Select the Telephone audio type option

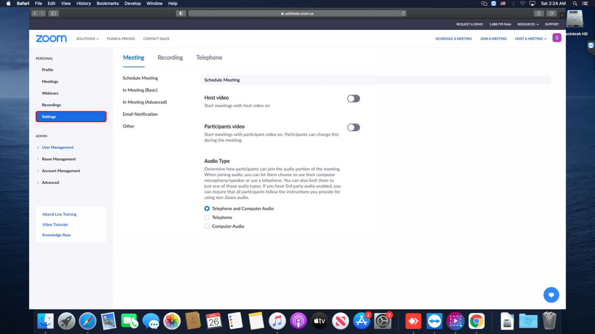207,217
